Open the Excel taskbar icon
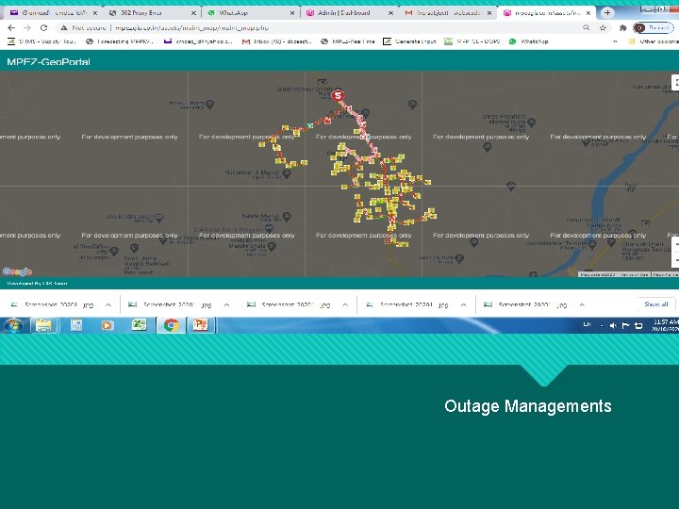679x509 pixels. tap(139, 325)
